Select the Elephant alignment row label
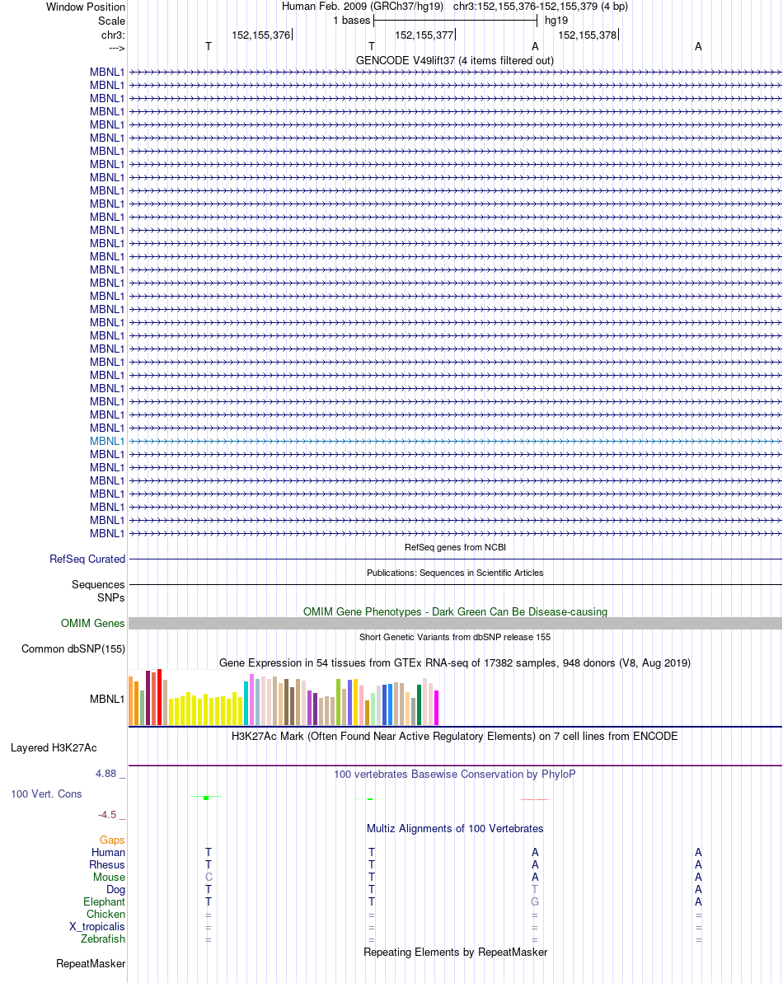The width and height of the screenshot is (783, 983). tap(104, 902)
